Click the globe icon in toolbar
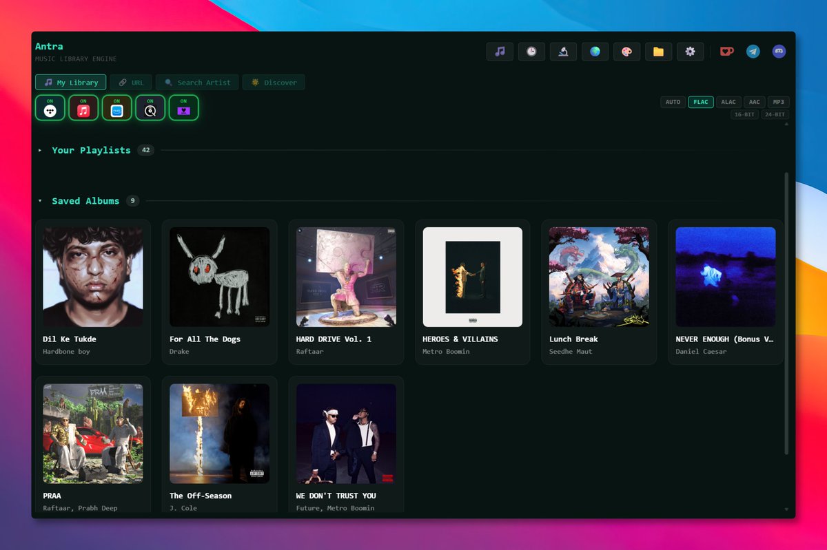The width and height of the screenshot is (827, 550). [595, 52]
